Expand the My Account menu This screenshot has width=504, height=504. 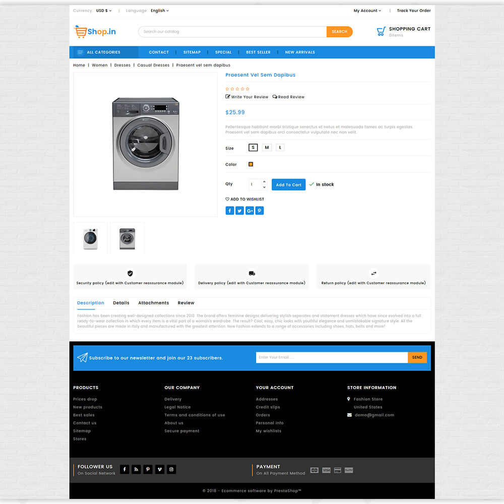(x=367, y=11)
